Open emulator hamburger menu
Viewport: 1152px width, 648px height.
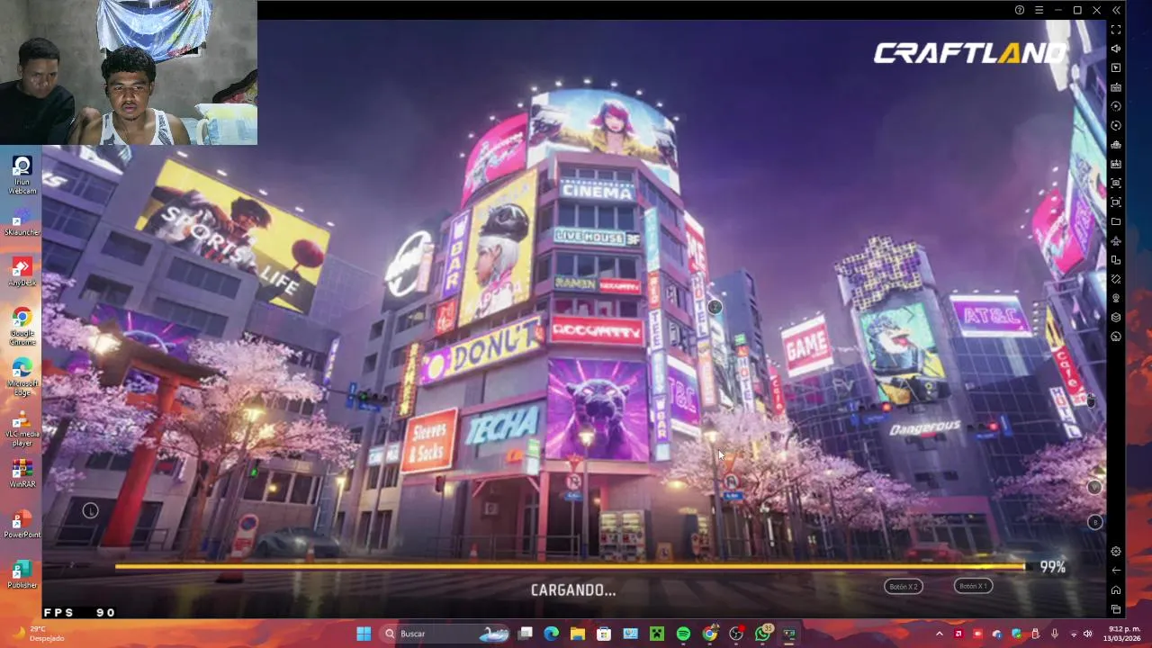click(x=1039, y=10)
